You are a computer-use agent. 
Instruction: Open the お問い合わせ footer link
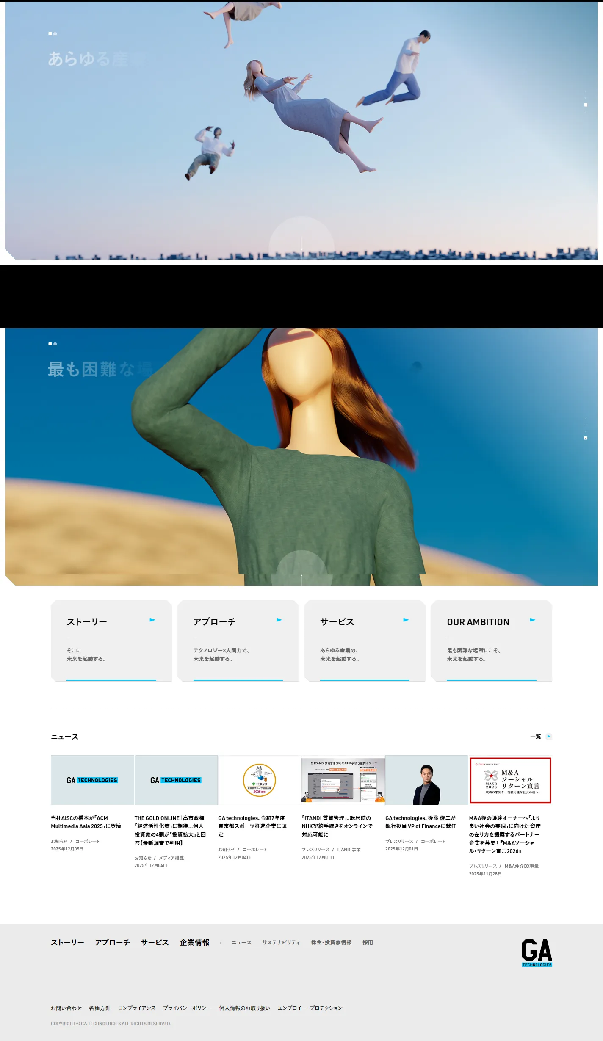66,1008
